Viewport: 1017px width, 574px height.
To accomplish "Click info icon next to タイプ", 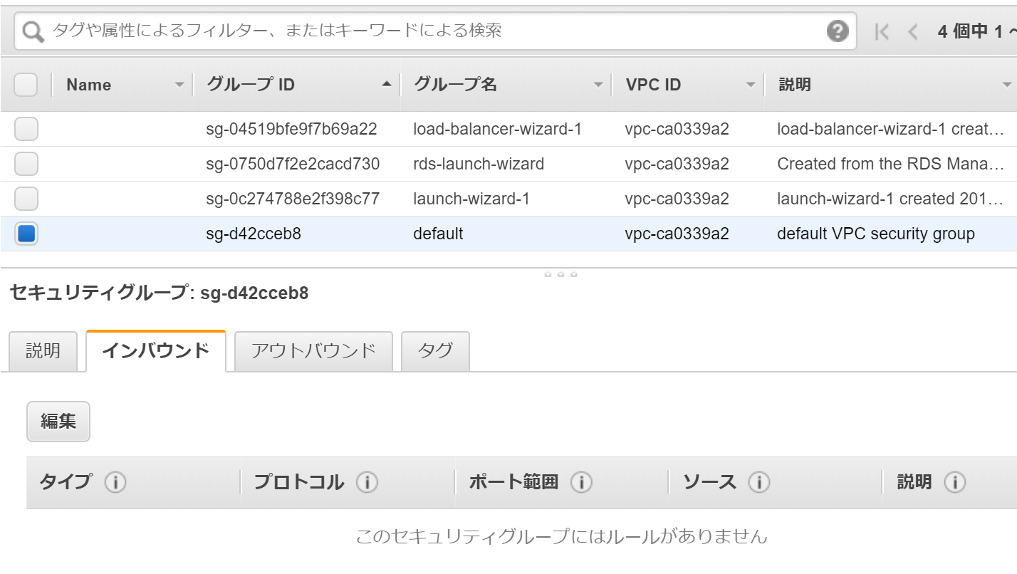I will 115,482.
